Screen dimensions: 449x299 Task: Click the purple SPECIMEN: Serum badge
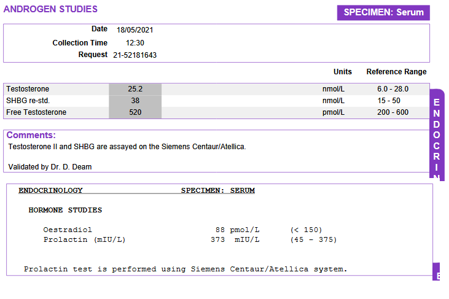(x=383, y=12)
